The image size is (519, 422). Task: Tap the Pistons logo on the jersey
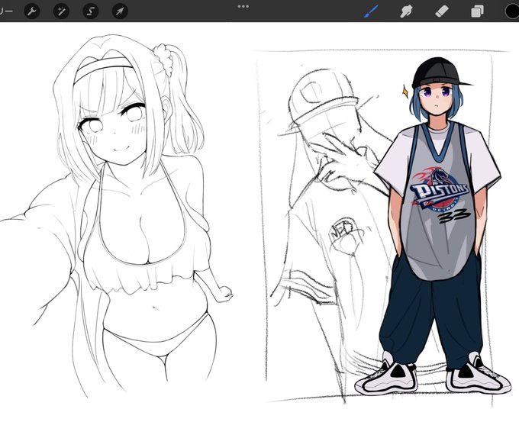click(x=439, y=190)
